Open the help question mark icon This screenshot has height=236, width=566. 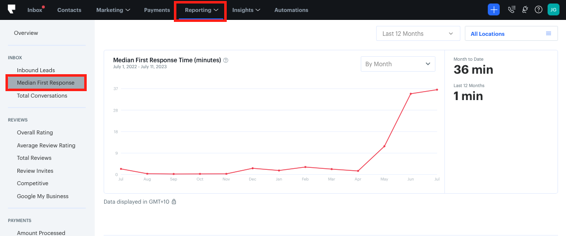point(538,9)
